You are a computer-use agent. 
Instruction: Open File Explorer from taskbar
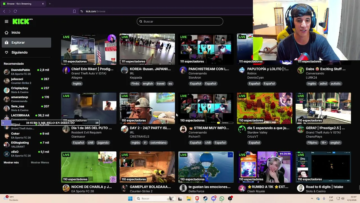tap(188, 198)
